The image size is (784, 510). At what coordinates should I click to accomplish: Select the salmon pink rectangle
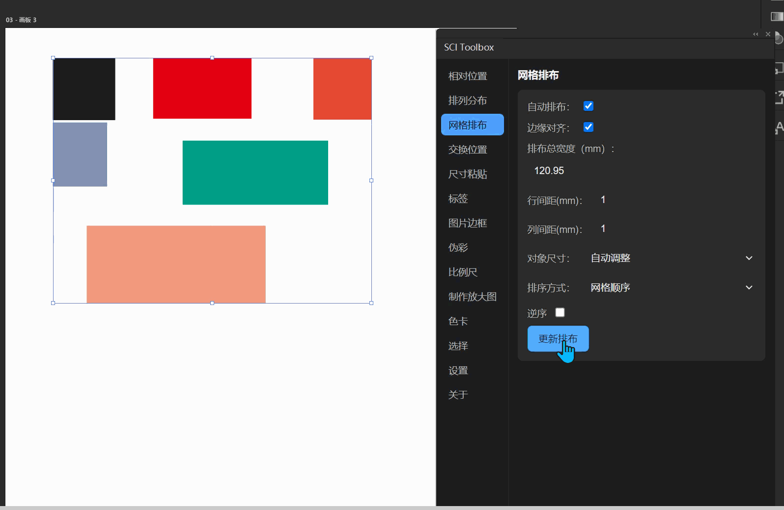tap(176, 264)
